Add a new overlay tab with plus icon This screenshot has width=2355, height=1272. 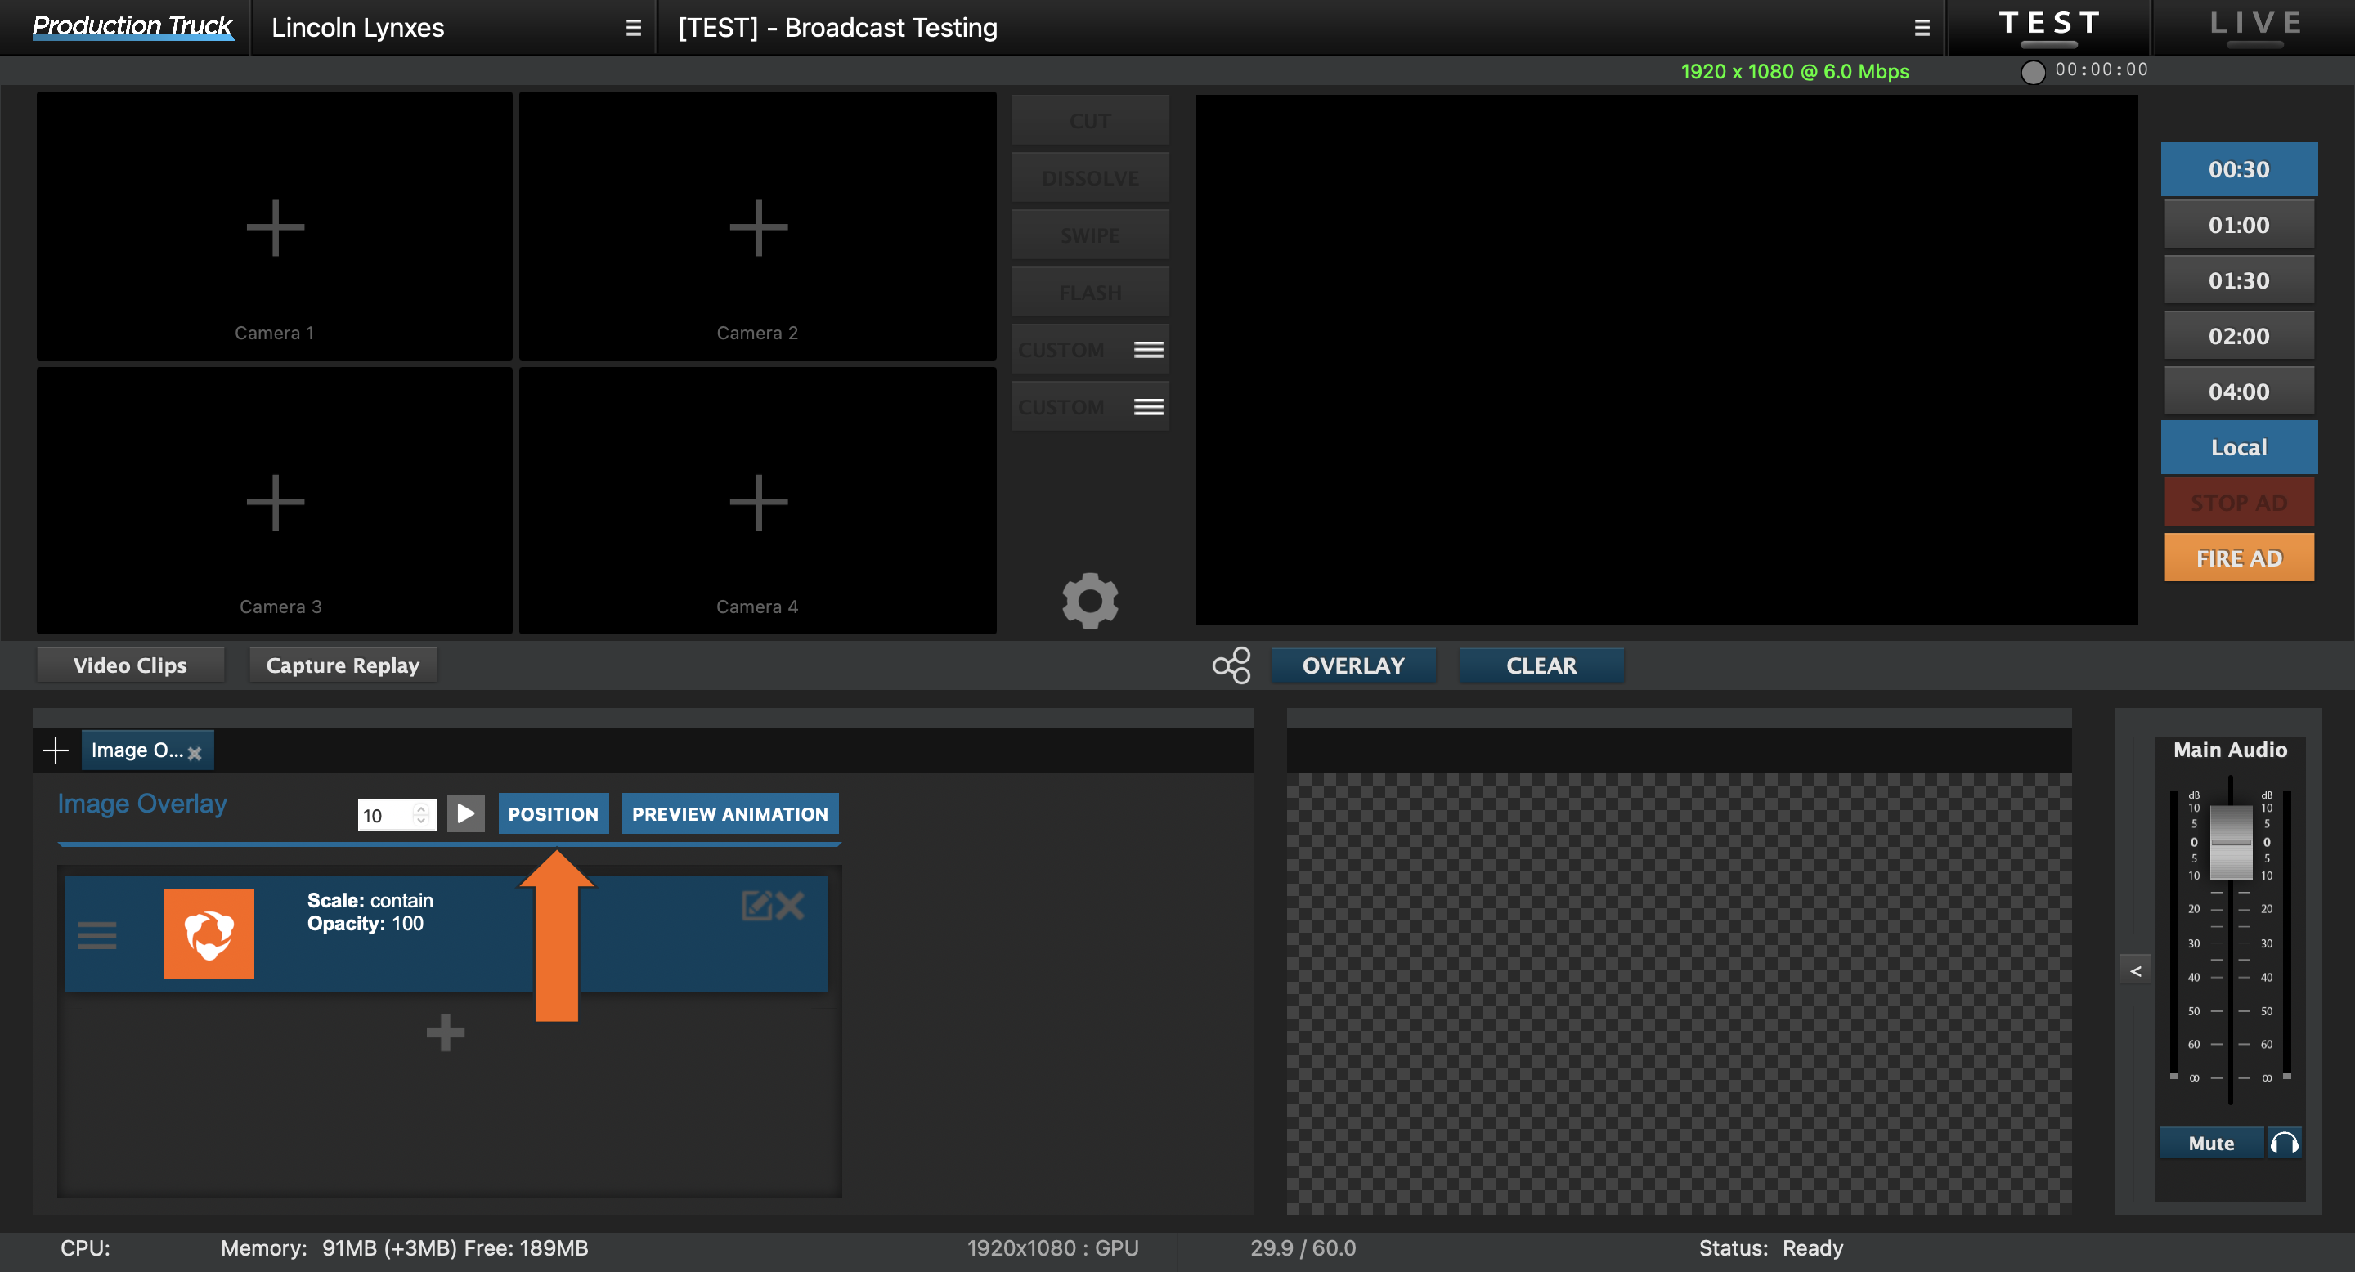(56, 750)
